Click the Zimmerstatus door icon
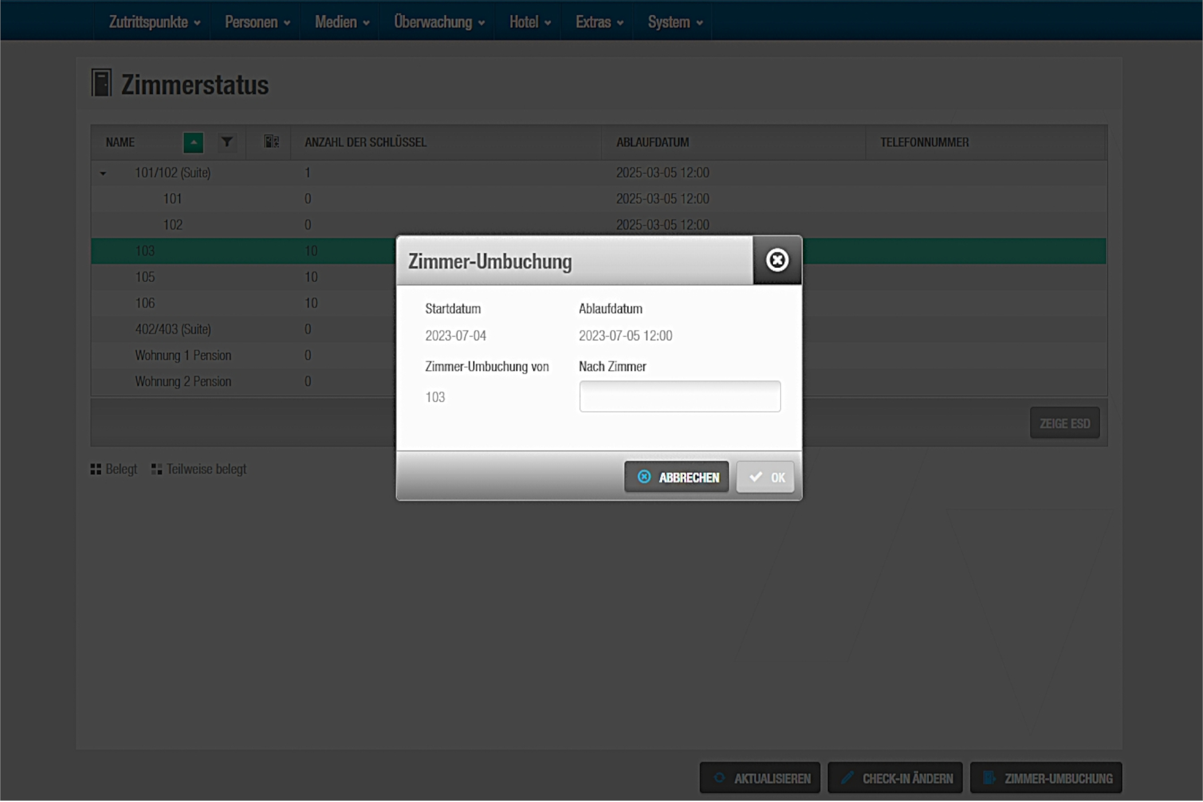Screen dimensions: 1203x802 (102, 84)
